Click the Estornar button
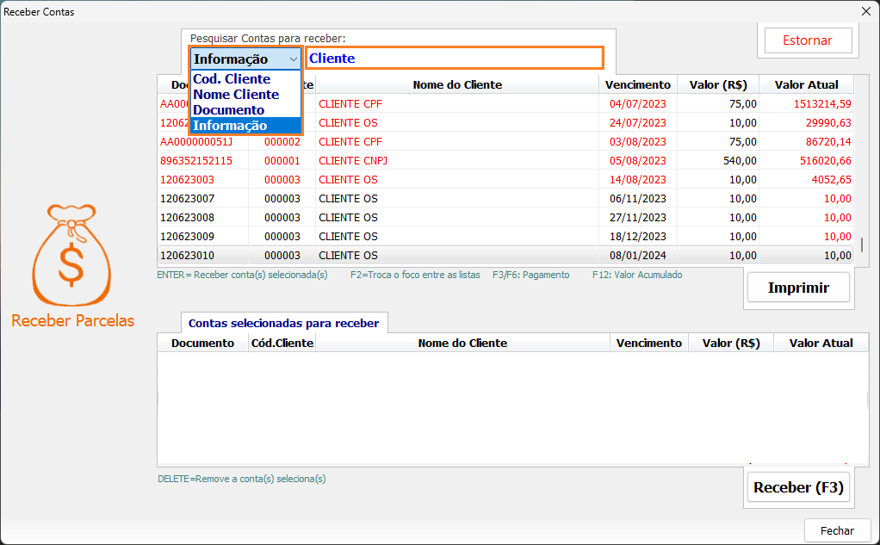 (808, 40)
